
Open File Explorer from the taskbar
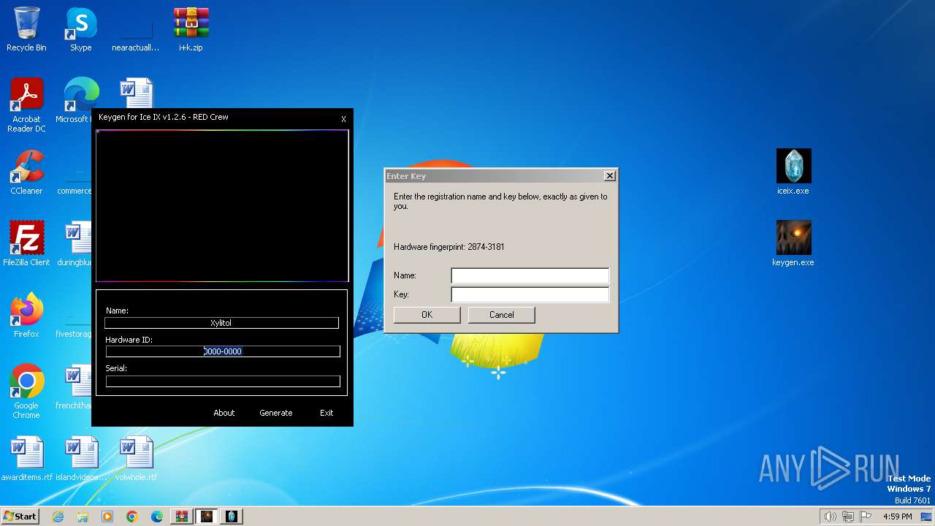pyautogui.click(x=83, y=517)
